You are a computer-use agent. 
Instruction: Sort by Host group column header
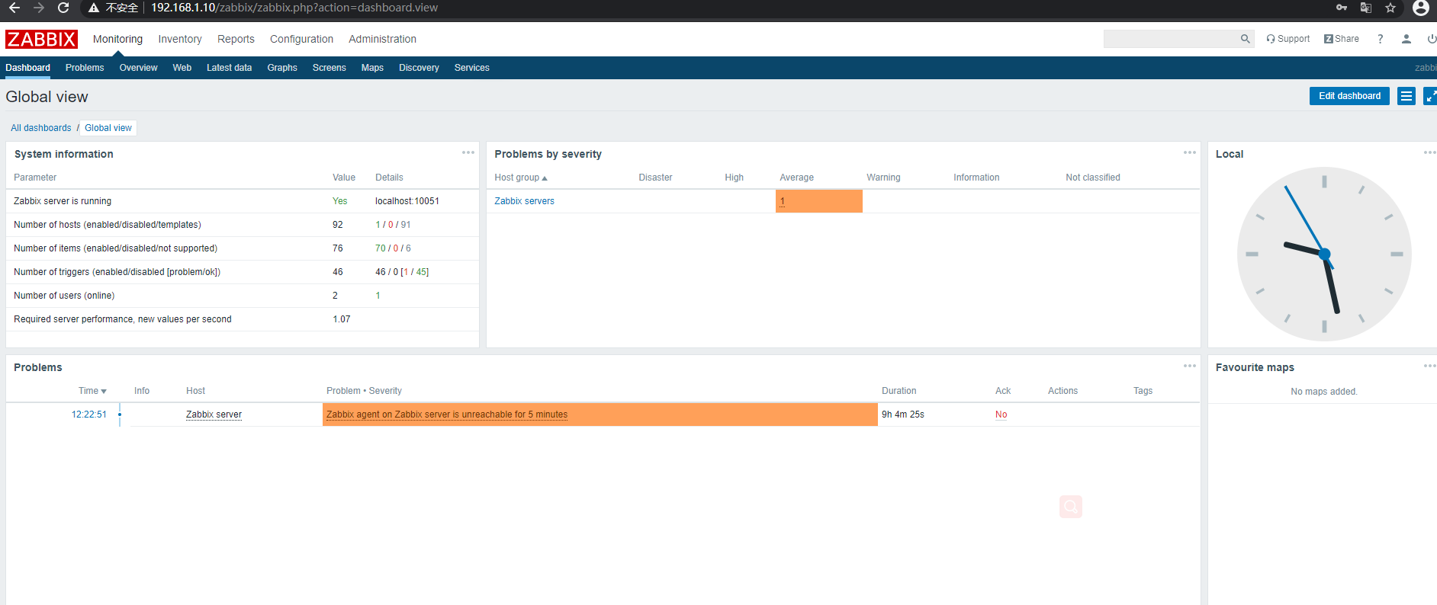(x=521, y=178)
